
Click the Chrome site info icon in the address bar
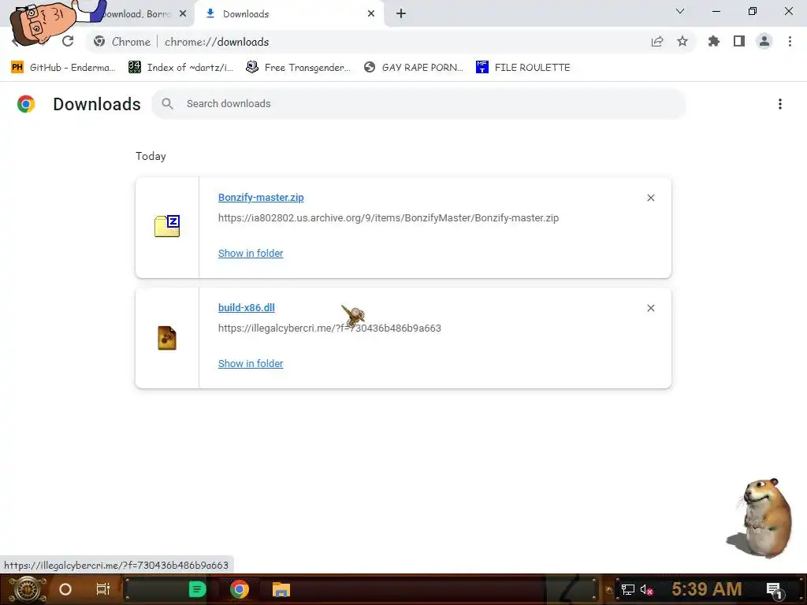tap(99, 42)
